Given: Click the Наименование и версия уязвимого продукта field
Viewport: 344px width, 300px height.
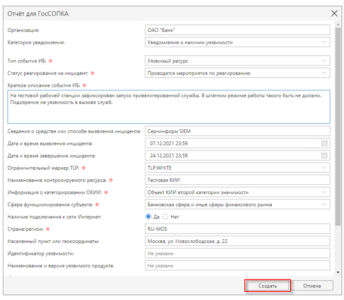Looking at the screenshot, I should (237, 265).
